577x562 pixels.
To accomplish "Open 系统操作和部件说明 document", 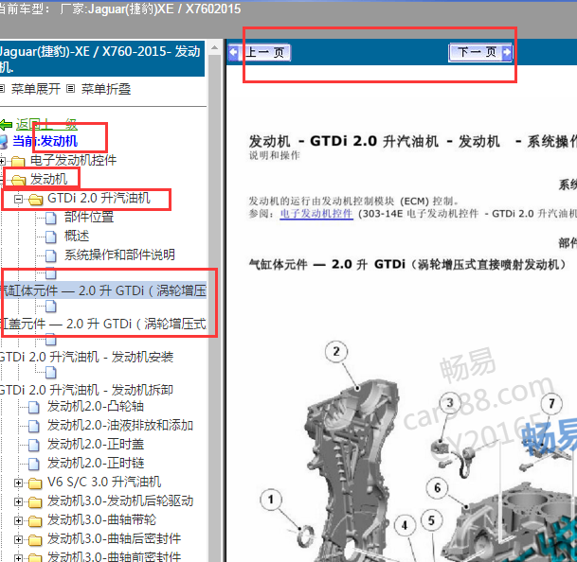I will 119,255.
